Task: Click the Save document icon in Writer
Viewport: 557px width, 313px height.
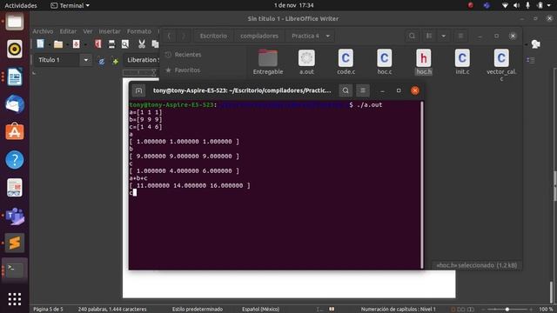Action: pos(76,44)
